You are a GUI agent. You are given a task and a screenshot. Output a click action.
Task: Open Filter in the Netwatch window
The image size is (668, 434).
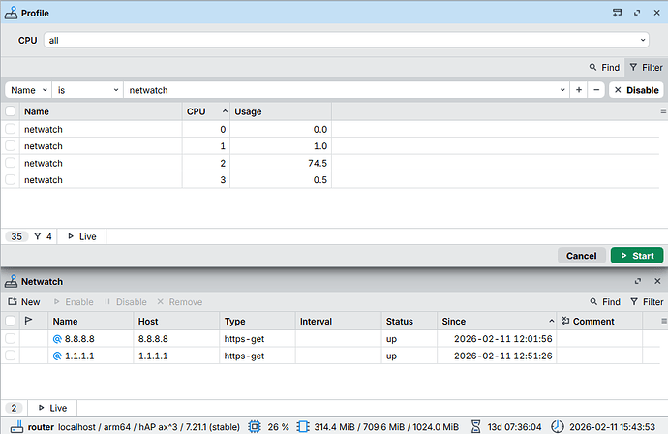(x=647, y=302)
